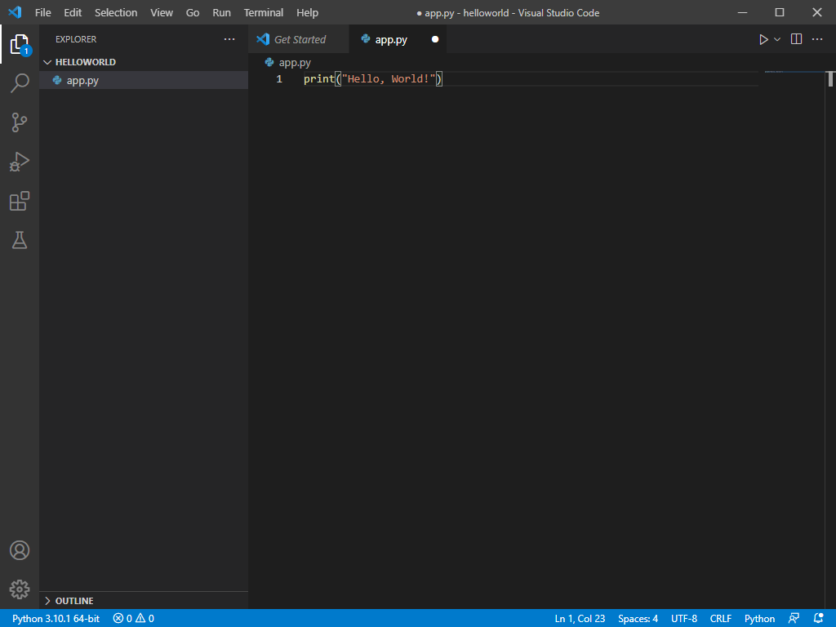Change end of line sequence CRLF
836x627 pixels.
pyautogui.click(x=720, y=619)
